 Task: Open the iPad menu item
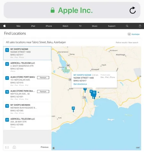coord(33,26)
